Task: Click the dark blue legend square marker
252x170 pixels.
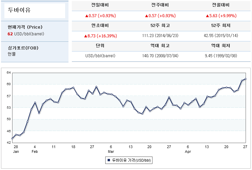Action: (109, 161)
